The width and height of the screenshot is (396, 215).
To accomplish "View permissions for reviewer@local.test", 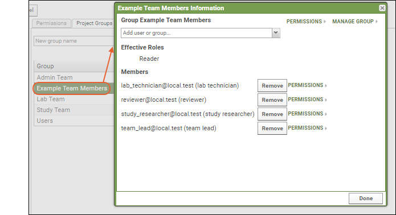I will point(307,100).
